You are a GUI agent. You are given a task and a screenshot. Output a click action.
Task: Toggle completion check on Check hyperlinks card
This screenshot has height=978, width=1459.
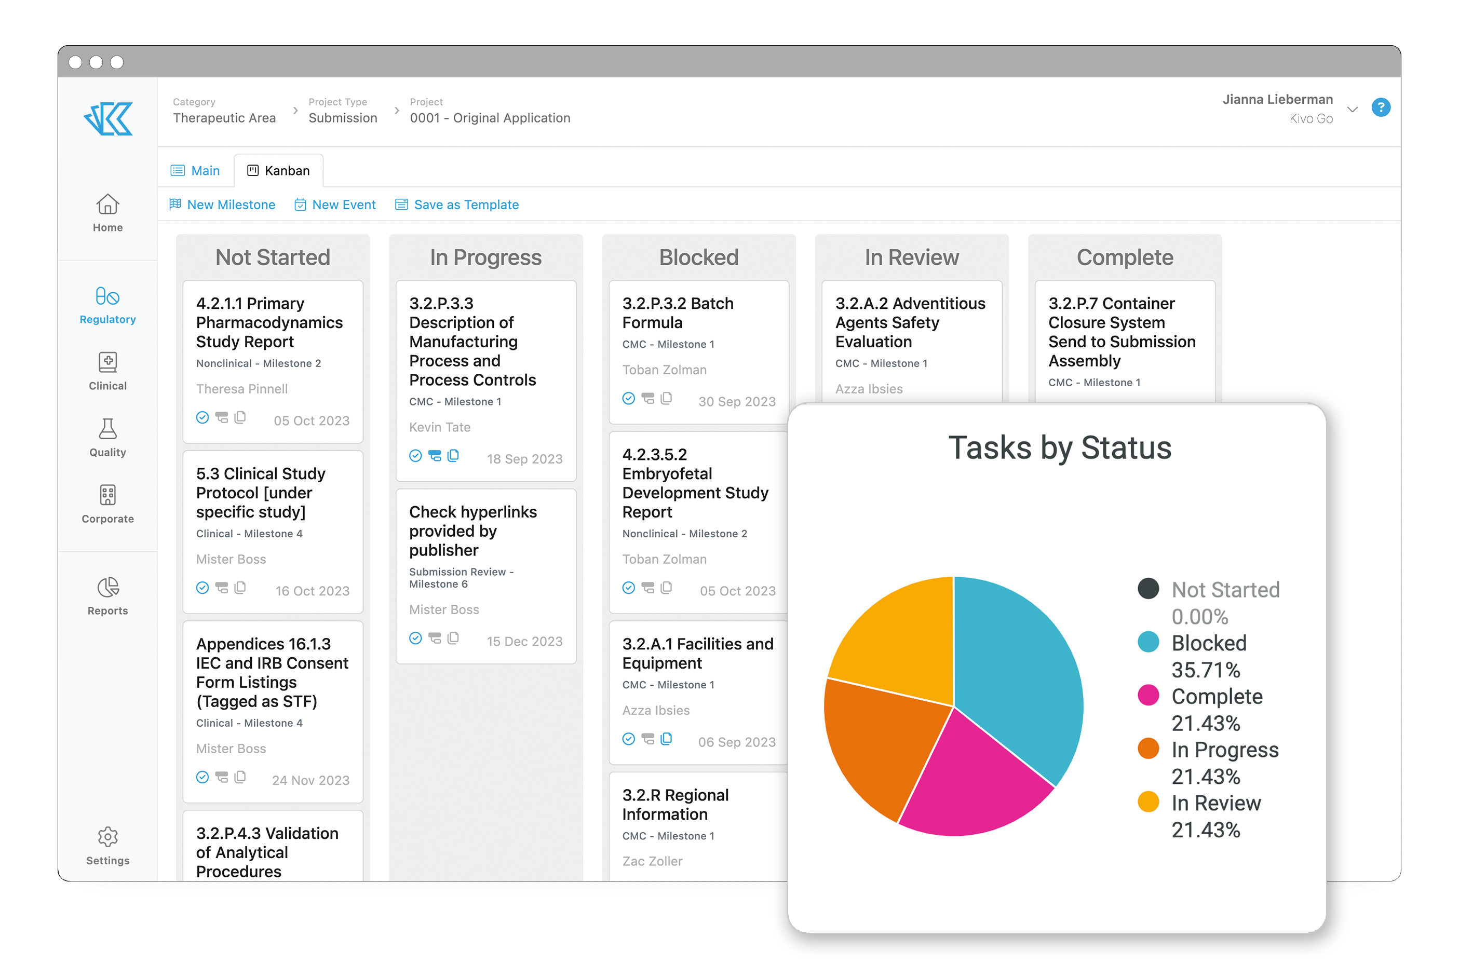(x=415, y=638)
